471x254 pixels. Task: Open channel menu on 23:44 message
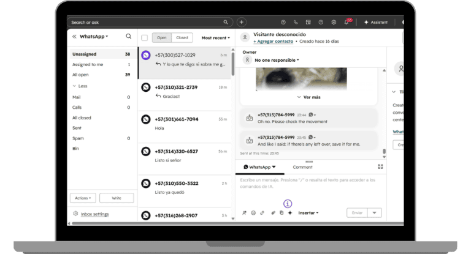click(x=312, y=115)
